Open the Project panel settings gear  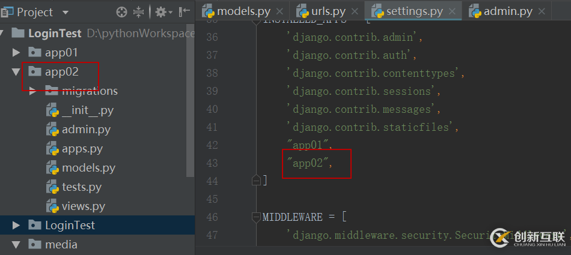point(161,12)
